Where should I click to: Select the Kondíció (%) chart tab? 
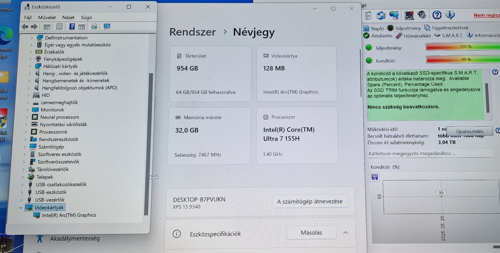[385, 167]
